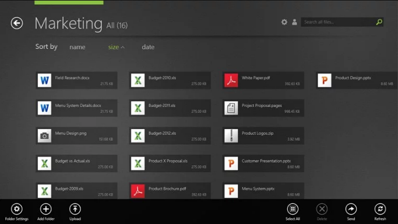The image size is (398, 224).
Task: Open settings gear near search box
Action: (x=284, y=22)
